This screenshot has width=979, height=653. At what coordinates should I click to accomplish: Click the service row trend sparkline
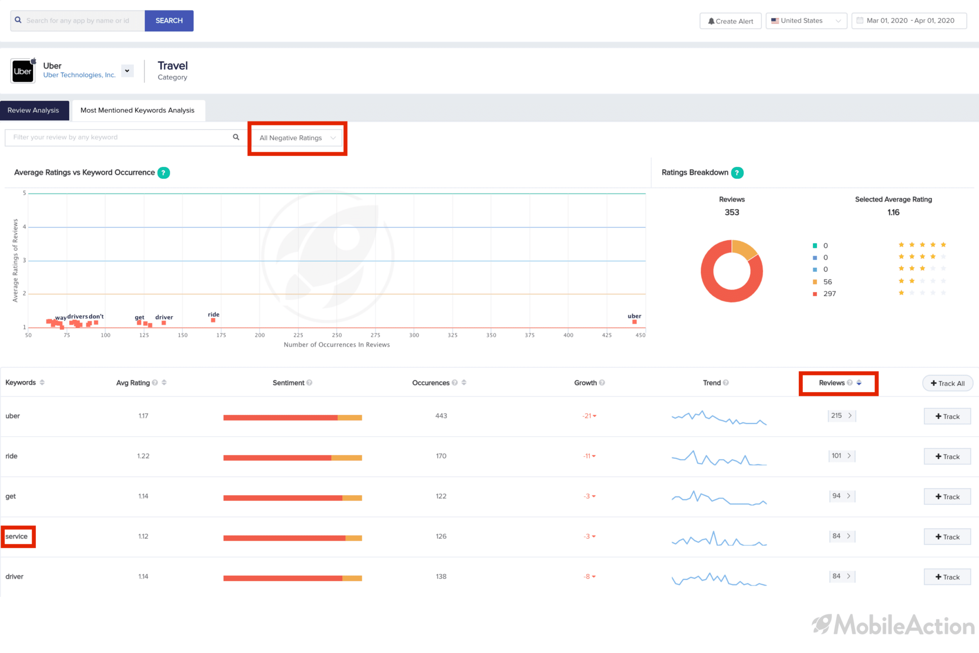coord(719,537)
